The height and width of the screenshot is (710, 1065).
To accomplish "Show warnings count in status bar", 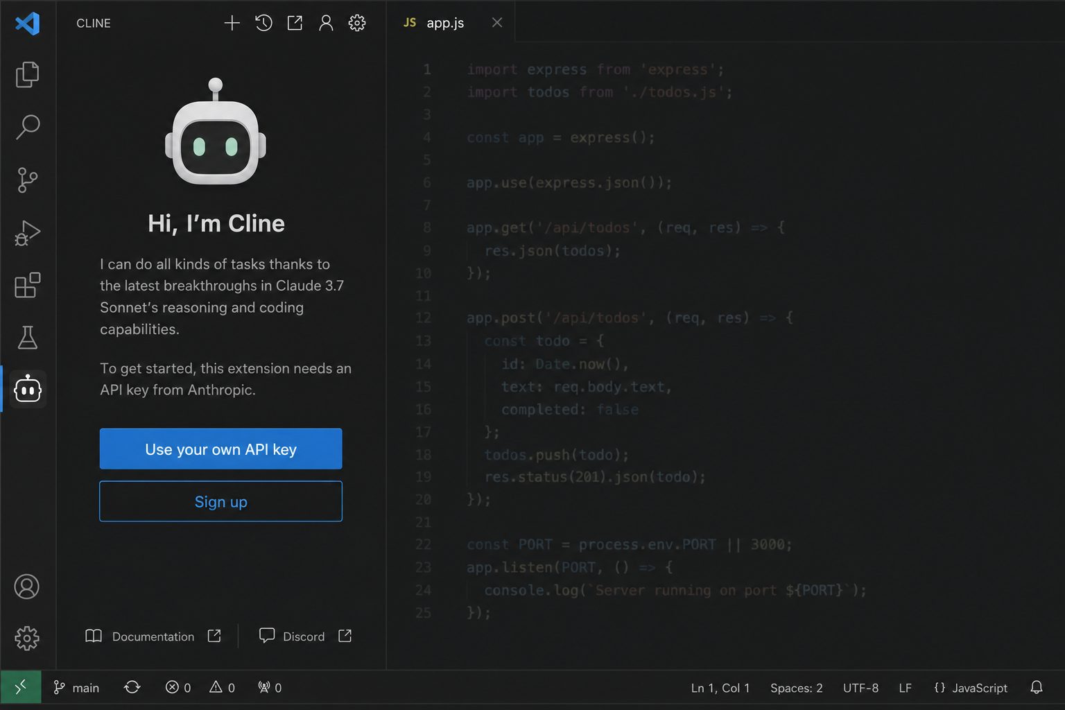I will click(223, 687).
